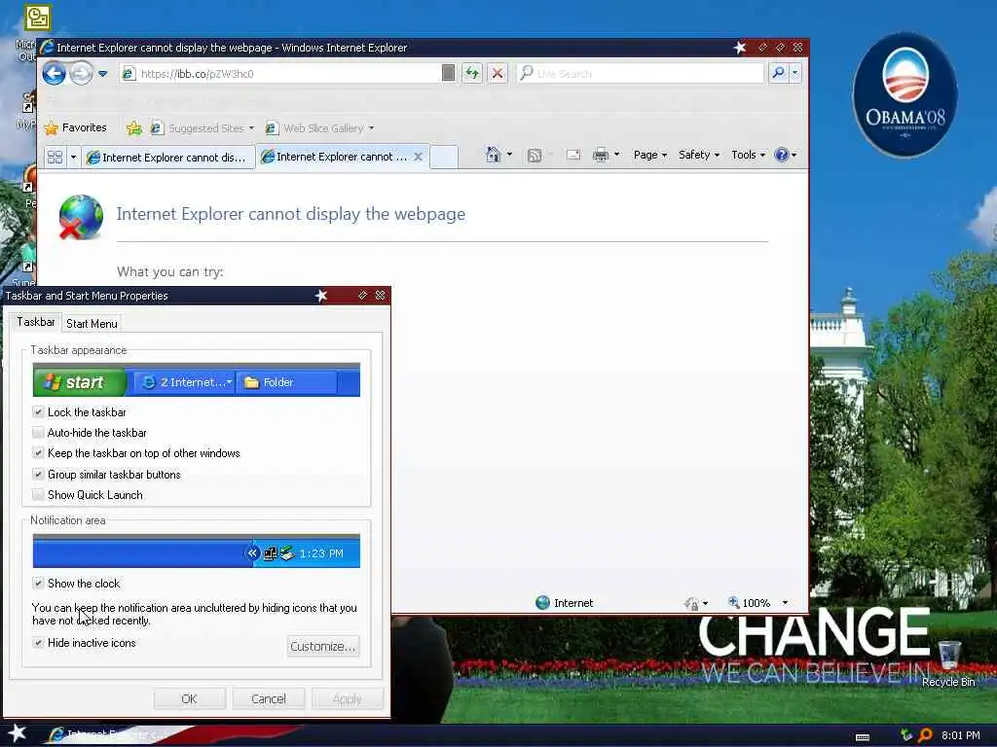Enable Auto-hide the taskbar
The width and height of the screenshot is (997, 747).
pyautogui.click(x=38, y=433)
